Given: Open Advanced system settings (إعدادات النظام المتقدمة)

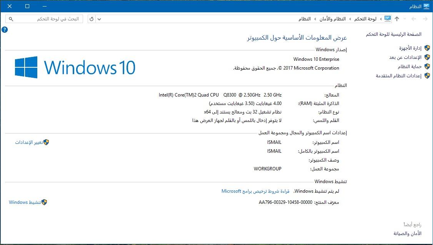Looking at the screenshot, I should pos(398,76).
